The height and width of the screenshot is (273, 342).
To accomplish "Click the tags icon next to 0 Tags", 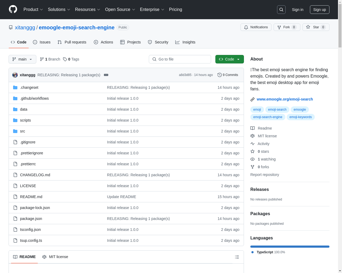I will tap(65, 59).
